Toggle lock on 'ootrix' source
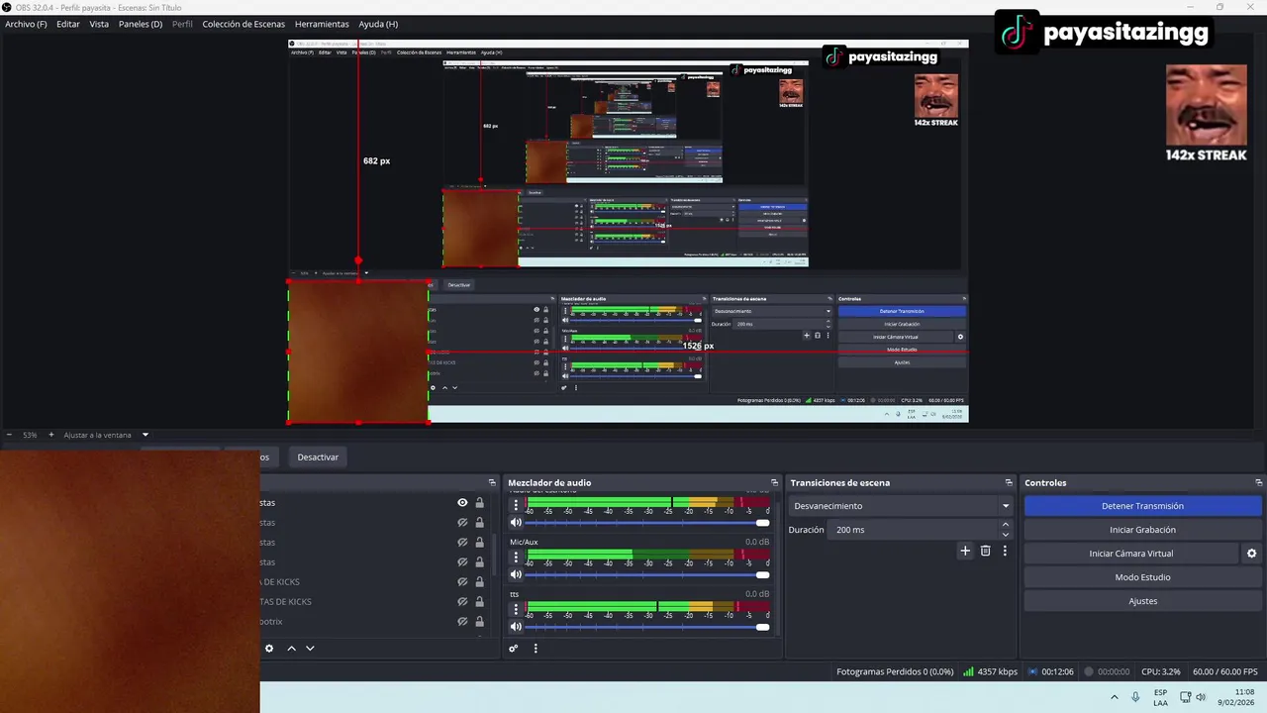The image size is (1267, 713). [x=480, y=622]
